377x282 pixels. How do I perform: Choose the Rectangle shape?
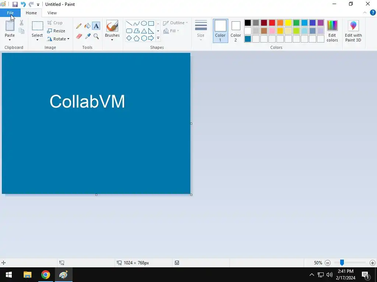pyautogui.click(x=151, y=23)
